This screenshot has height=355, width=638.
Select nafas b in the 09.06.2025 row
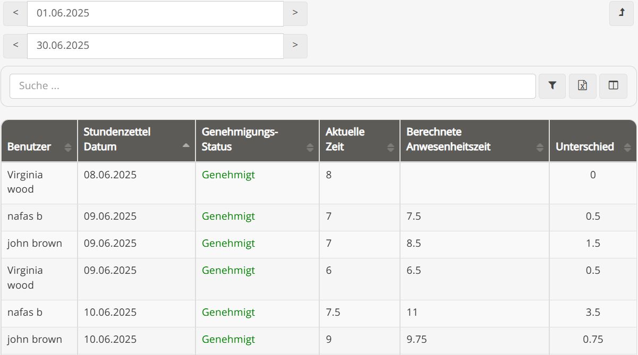pyautogui.click(x=24, y=216)
